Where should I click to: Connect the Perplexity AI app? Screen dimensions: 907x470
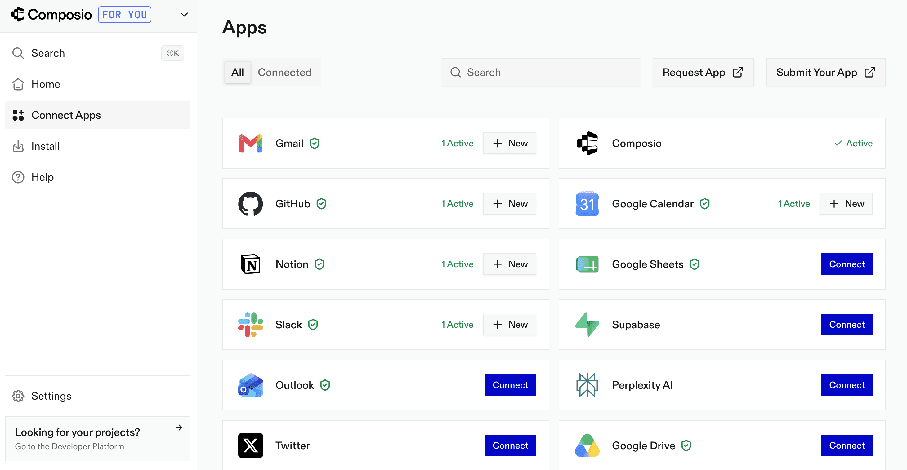coord(847,385)
